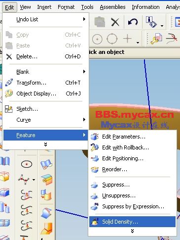Expand hidden Feature submenu items chevron
180x240 pixels.
pos(132,231)
